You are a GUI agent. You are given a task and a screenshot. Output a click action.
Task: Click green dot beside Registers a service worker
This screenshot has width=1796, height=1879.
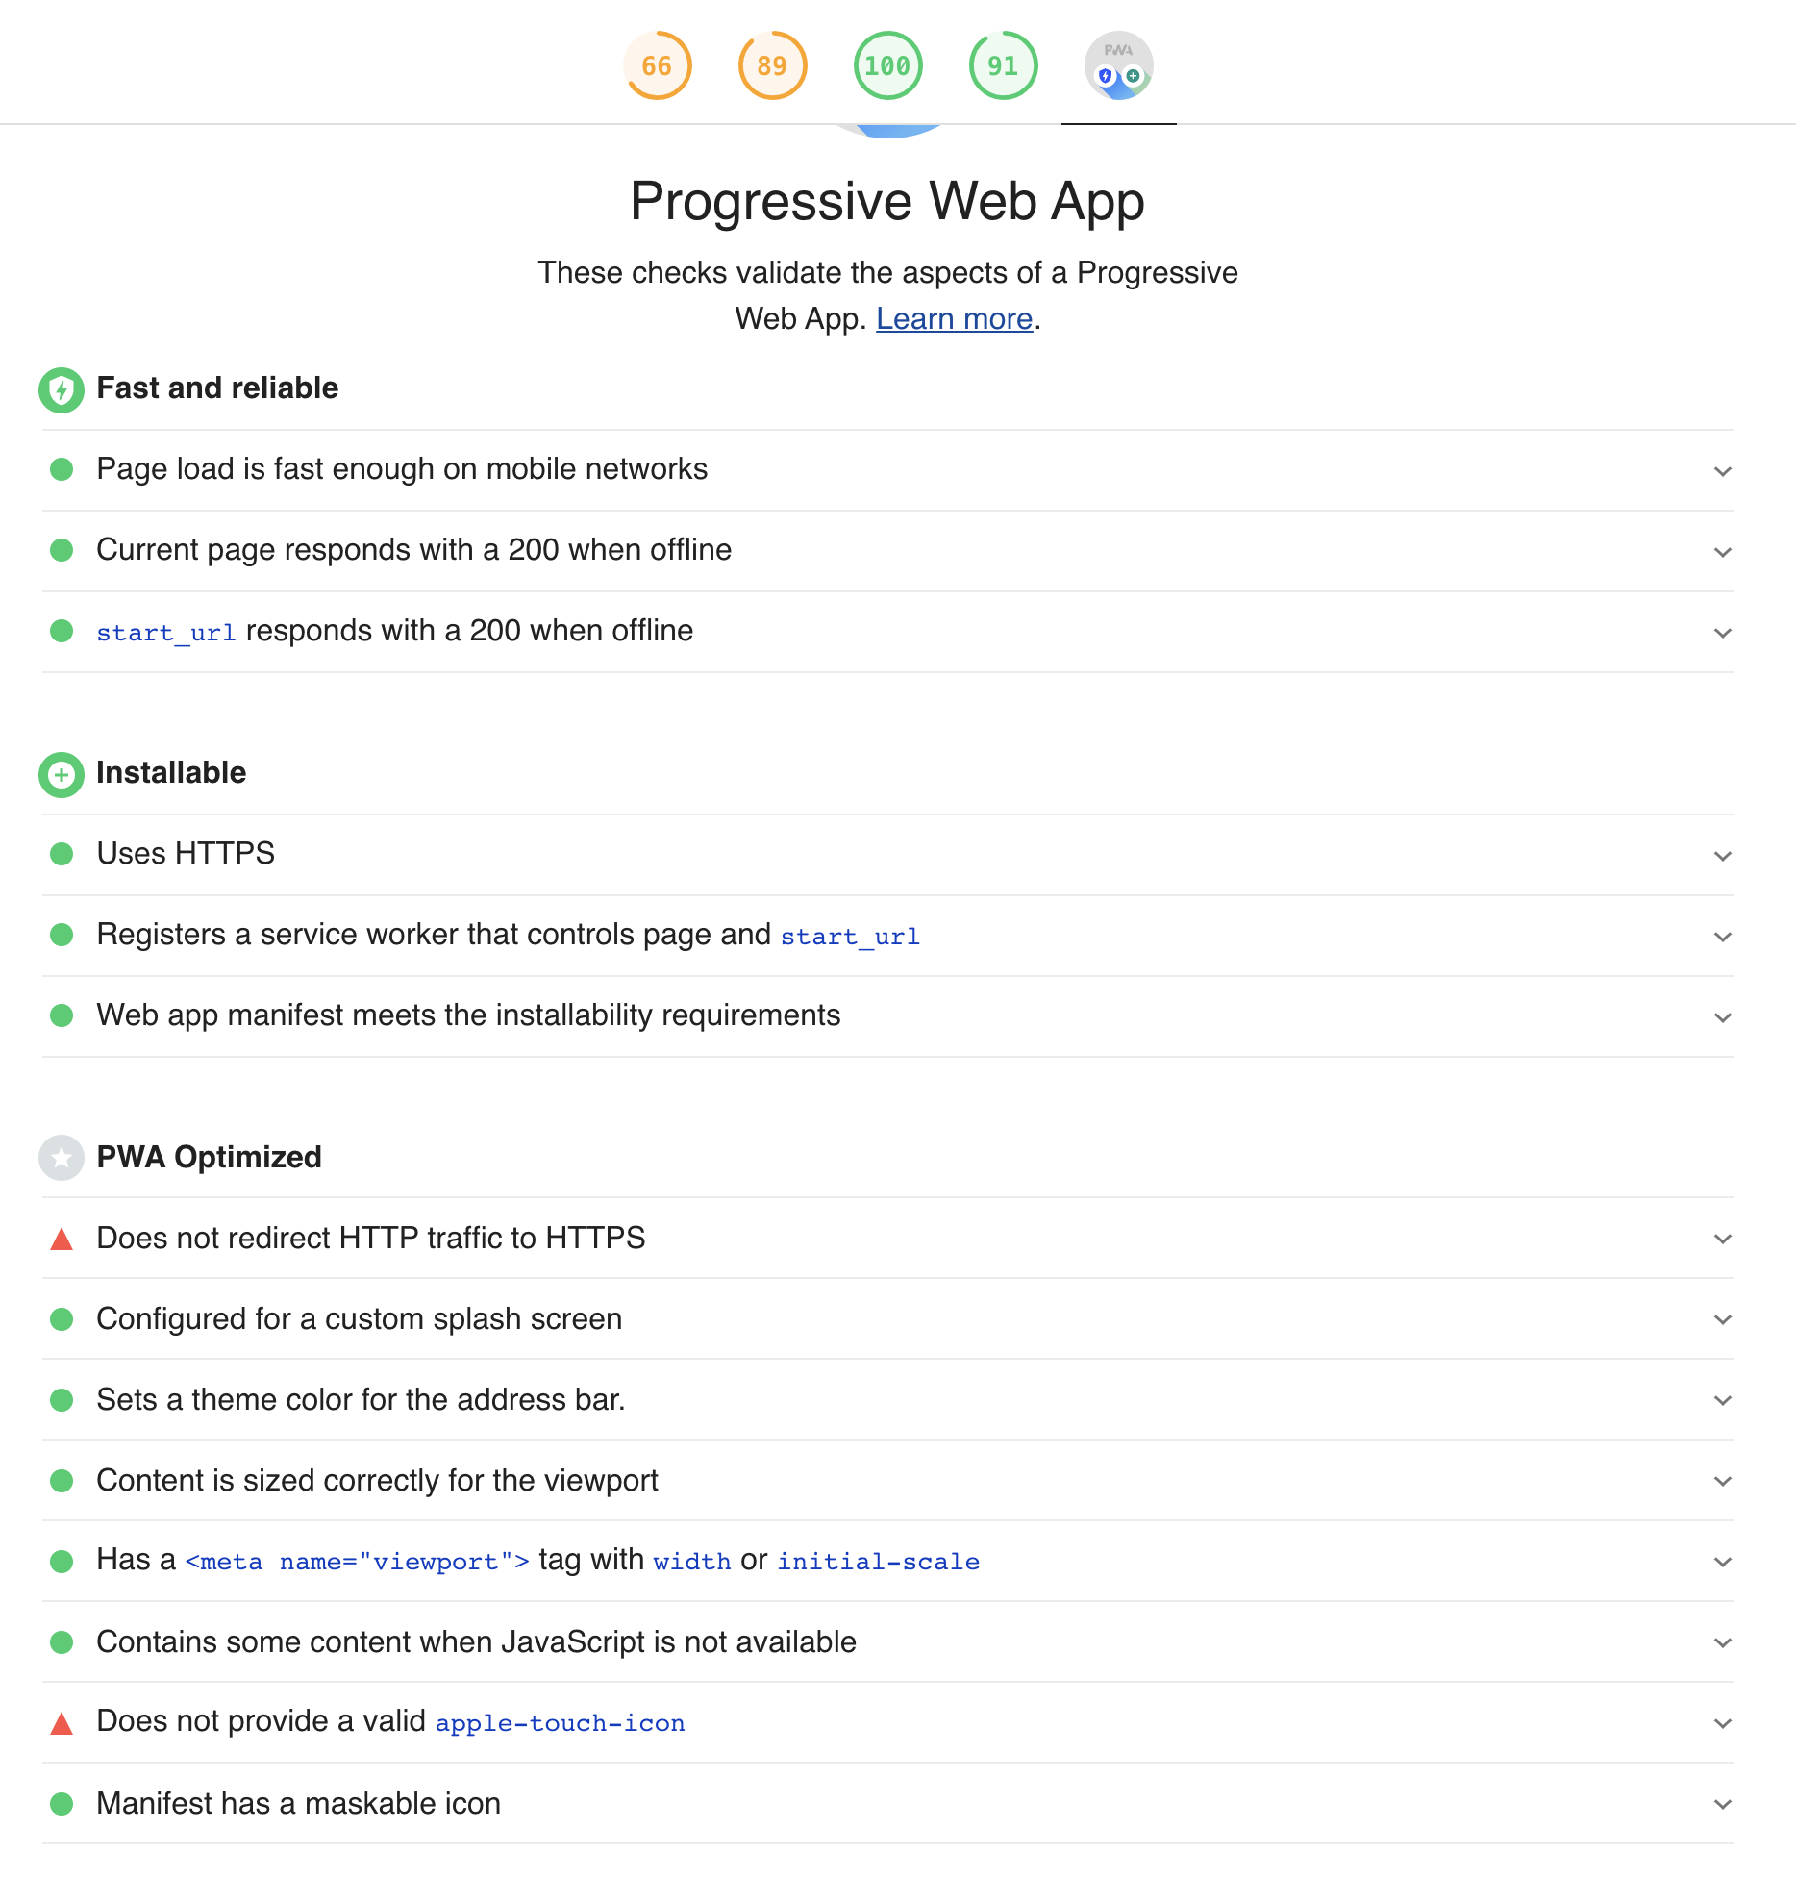[x=62, y=935]
